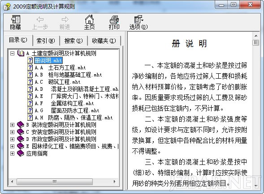Click the page icon beside A.C 砌筑工程
264x194 pixels.
tap(30, 82)
